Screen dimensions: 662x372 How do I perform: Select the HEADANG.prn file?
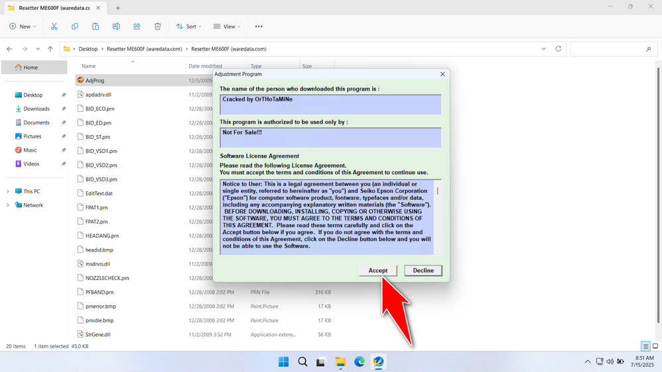[102, 236]
